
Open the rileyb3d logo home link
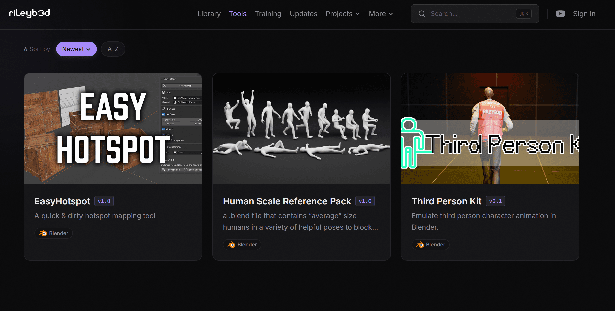pos(29,13)
